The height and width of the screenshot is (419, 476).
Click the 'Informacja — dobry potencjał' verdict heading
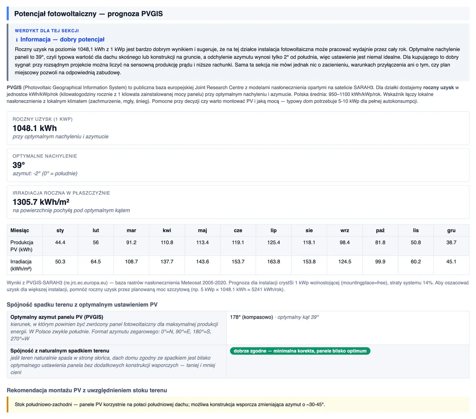62,40
